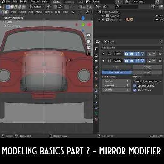Select the Catmull-Clark subdivision type
The width and height of the screenshot is (164, 164).
117,72
